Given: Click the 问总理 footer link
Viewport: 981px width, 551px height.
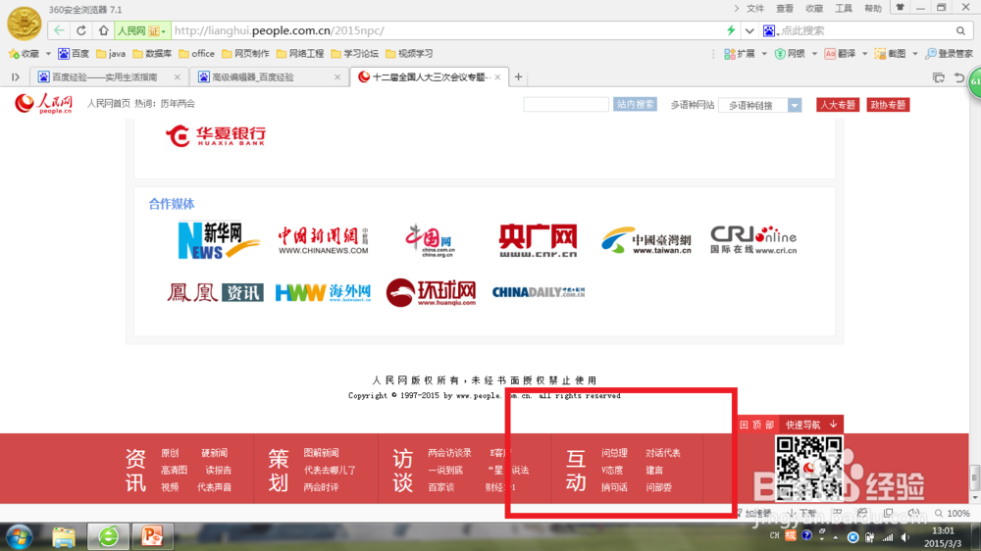Looking at the screenshot, I should (614, 453).
